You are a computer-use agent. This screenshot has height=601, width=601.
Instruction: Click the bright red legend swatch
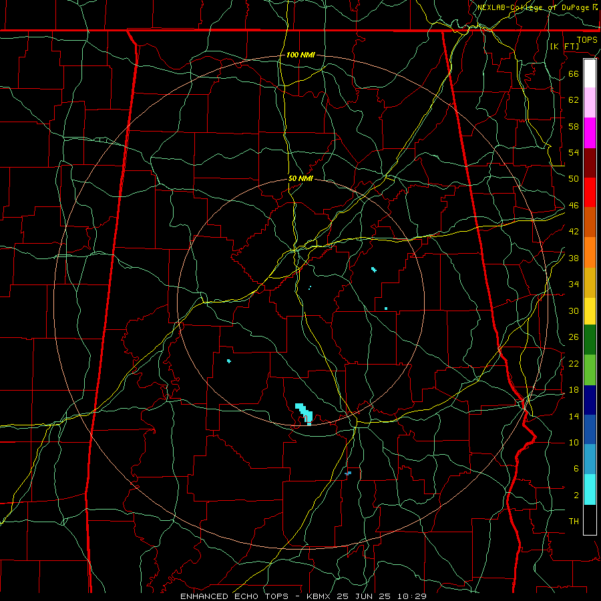590,192
